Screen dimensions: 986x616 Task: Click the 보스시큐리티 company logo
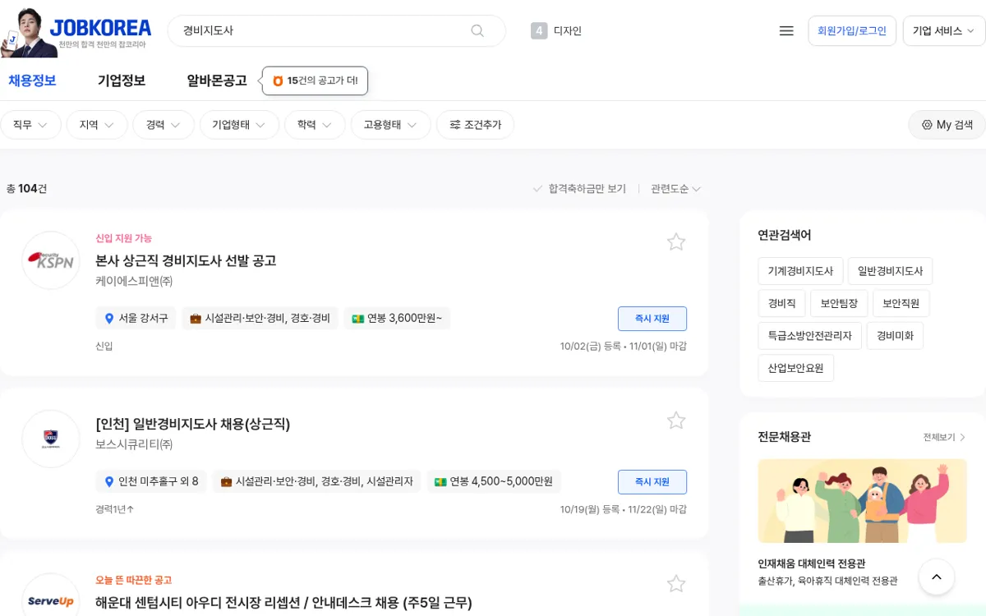click(x=51, y=439)
